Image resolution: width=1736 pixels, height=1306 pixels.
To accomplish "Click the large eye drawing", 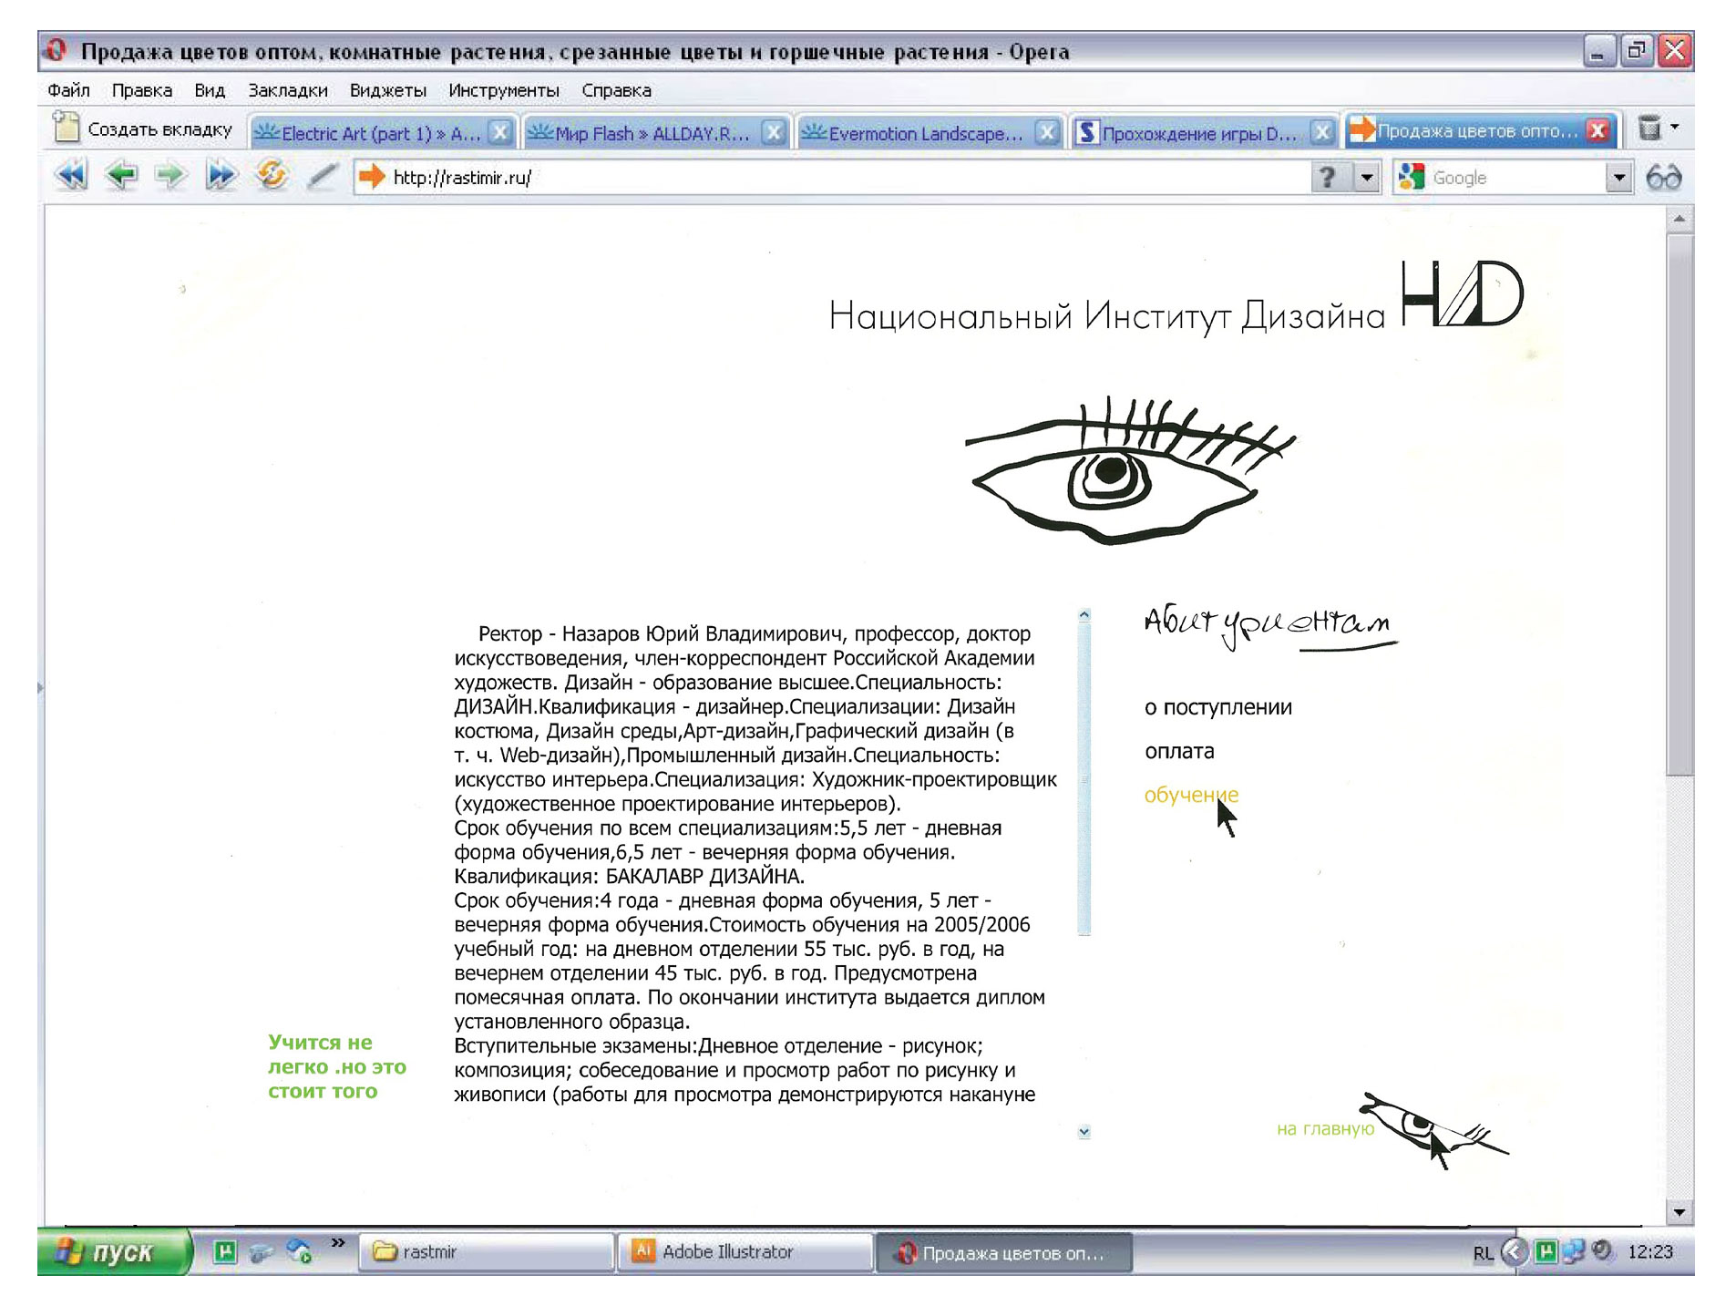I will click(1130, 469).
